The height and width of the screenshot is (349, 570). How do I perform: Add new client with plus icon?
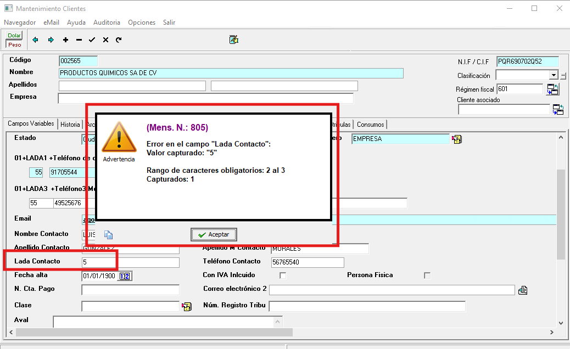click(66, 40)
